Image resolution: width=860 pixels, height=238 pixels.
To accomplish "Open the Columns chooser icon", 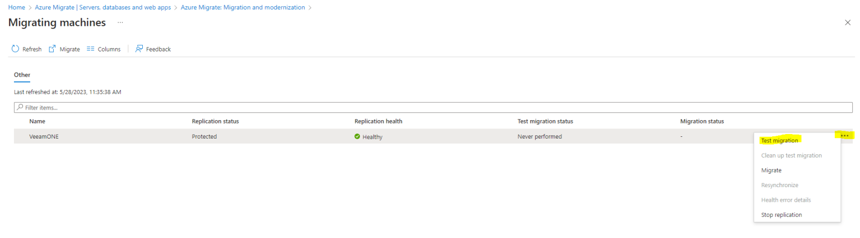I will [x=91, y=49].
